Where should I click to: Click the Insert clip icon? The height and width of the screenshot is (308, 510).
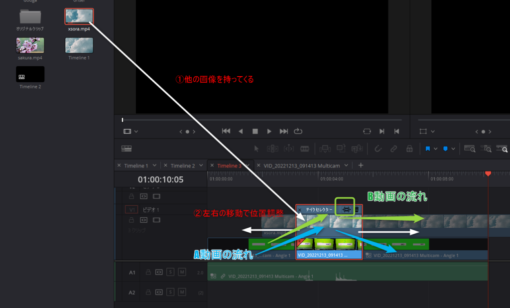325,149
